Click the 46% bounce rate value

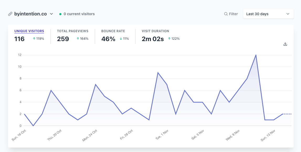[x=108, y=39]
